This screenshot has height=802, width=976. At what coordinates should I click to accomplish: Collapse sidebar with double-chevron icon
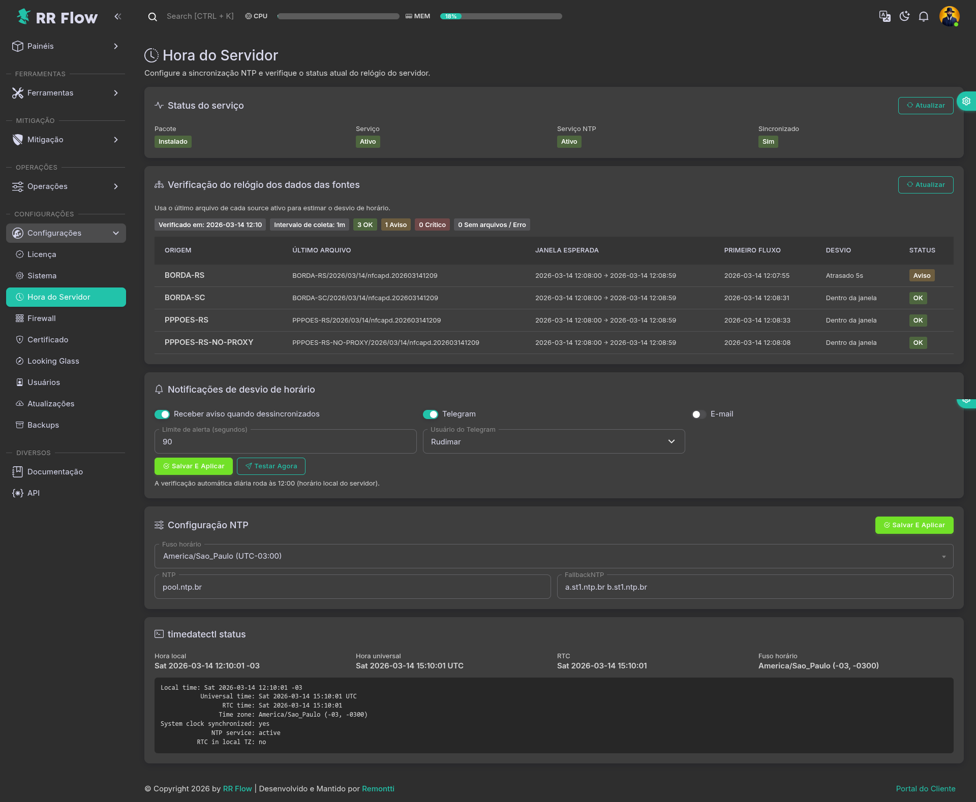click(118, 16)
